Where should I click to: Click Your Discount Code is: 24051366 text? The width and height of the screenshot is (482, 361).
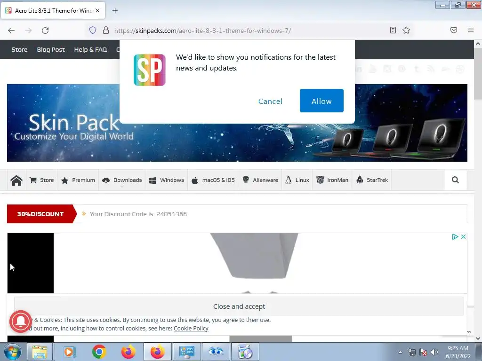(138, 214)
